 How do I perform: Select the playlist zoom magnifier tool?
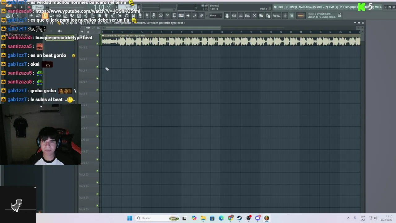point(88,23)
